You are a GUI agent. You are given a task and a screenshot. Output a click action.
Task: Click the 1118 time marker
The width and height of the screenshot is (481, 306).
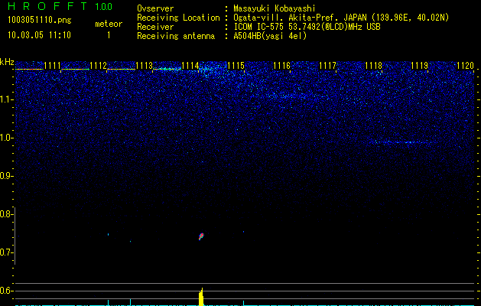tap(374, 65)
